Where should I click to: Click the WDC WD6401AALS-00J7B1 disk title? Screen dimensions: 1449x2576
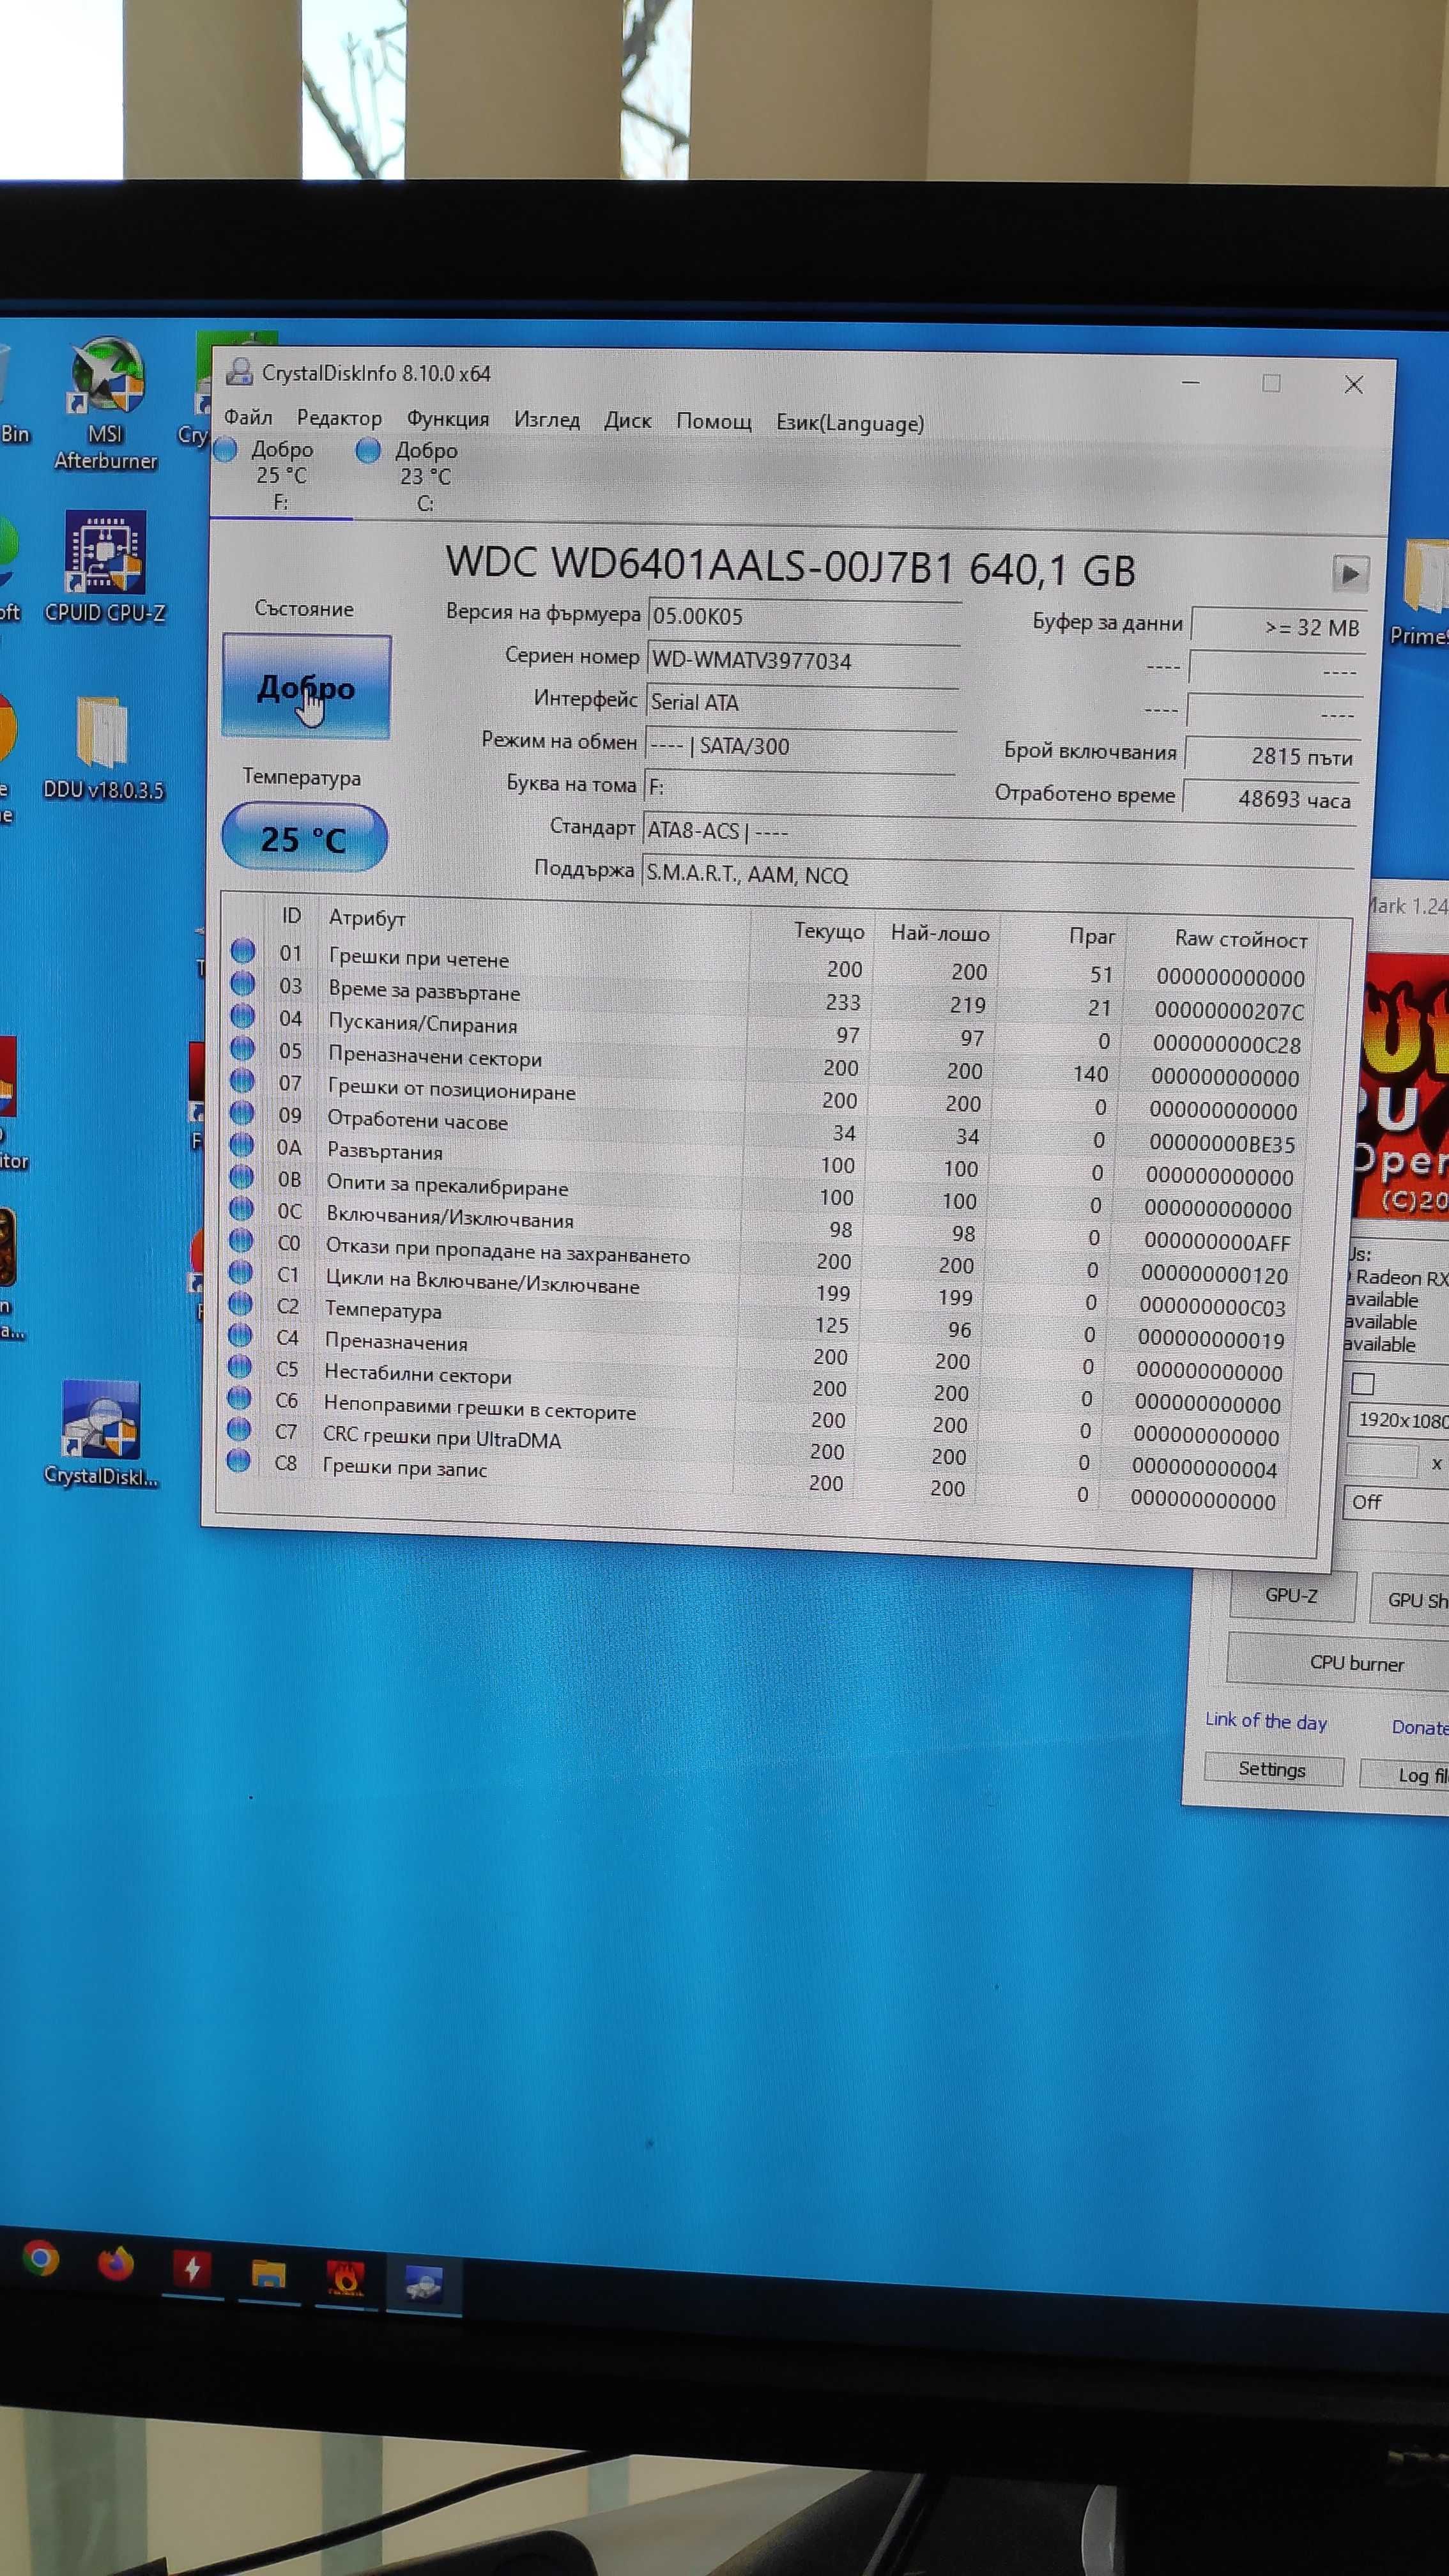coord(790,566)
